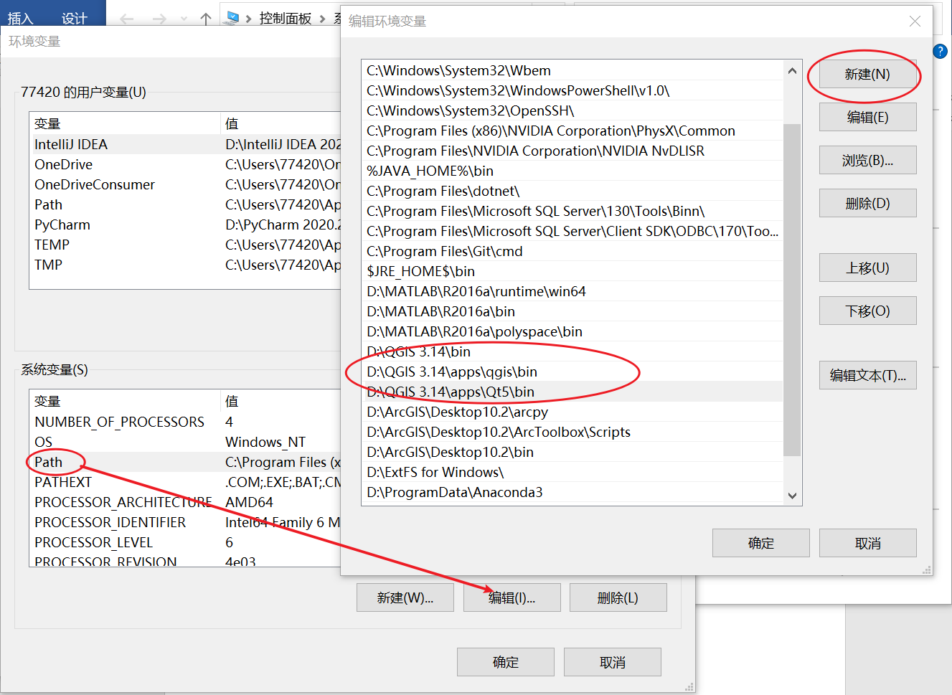Confirm the edit dialog with 确定

(760, 543)
